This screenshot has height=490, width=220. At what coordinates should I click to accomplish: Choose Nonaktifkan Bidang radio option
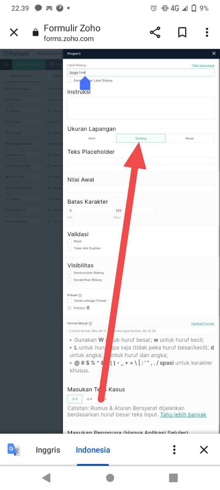(x=70, y=280)
